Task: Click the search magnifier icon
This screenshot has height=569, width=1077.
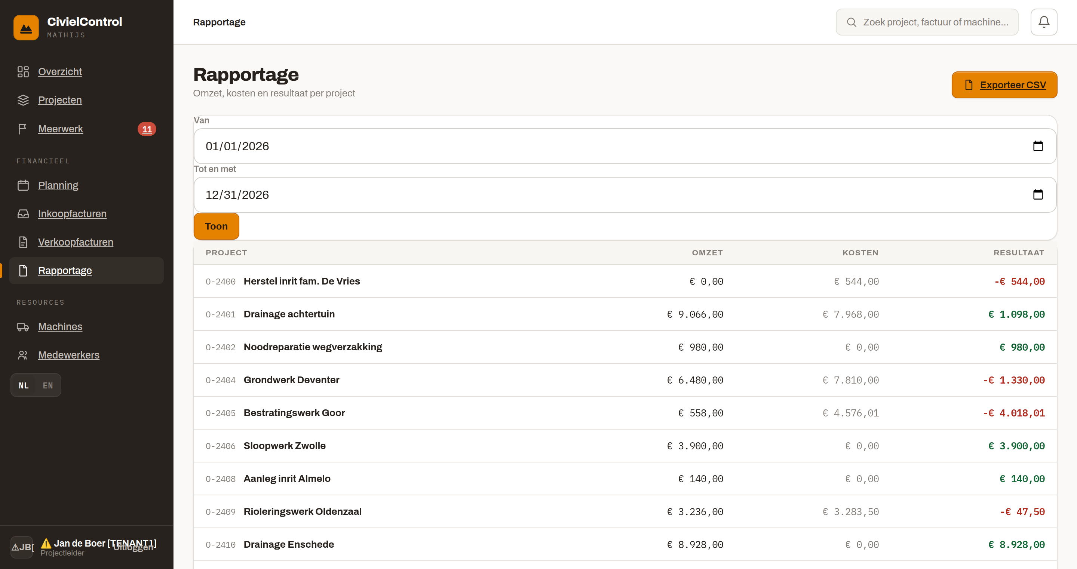Action: (x=851, y=22)
